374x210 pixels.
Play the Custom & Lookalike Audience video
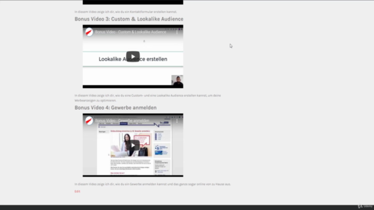pyautogui.click(x=133, y=57)
